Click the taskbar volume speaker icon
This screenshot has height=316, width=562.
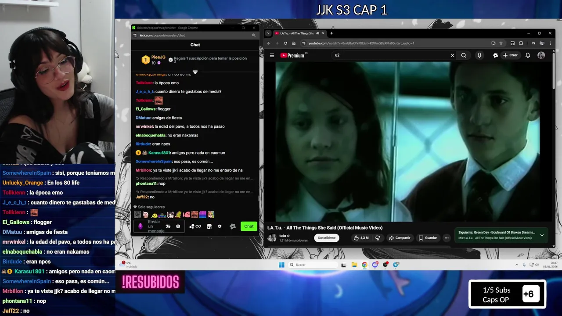point(537,265)
